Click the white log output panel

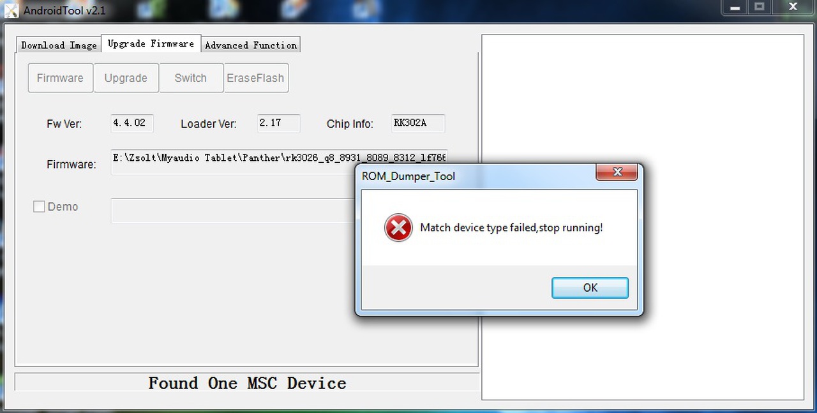tap(642, 217)
